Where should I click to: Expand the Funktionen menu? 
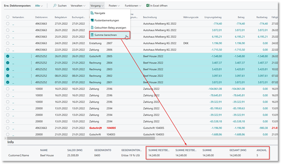point(133,5)
